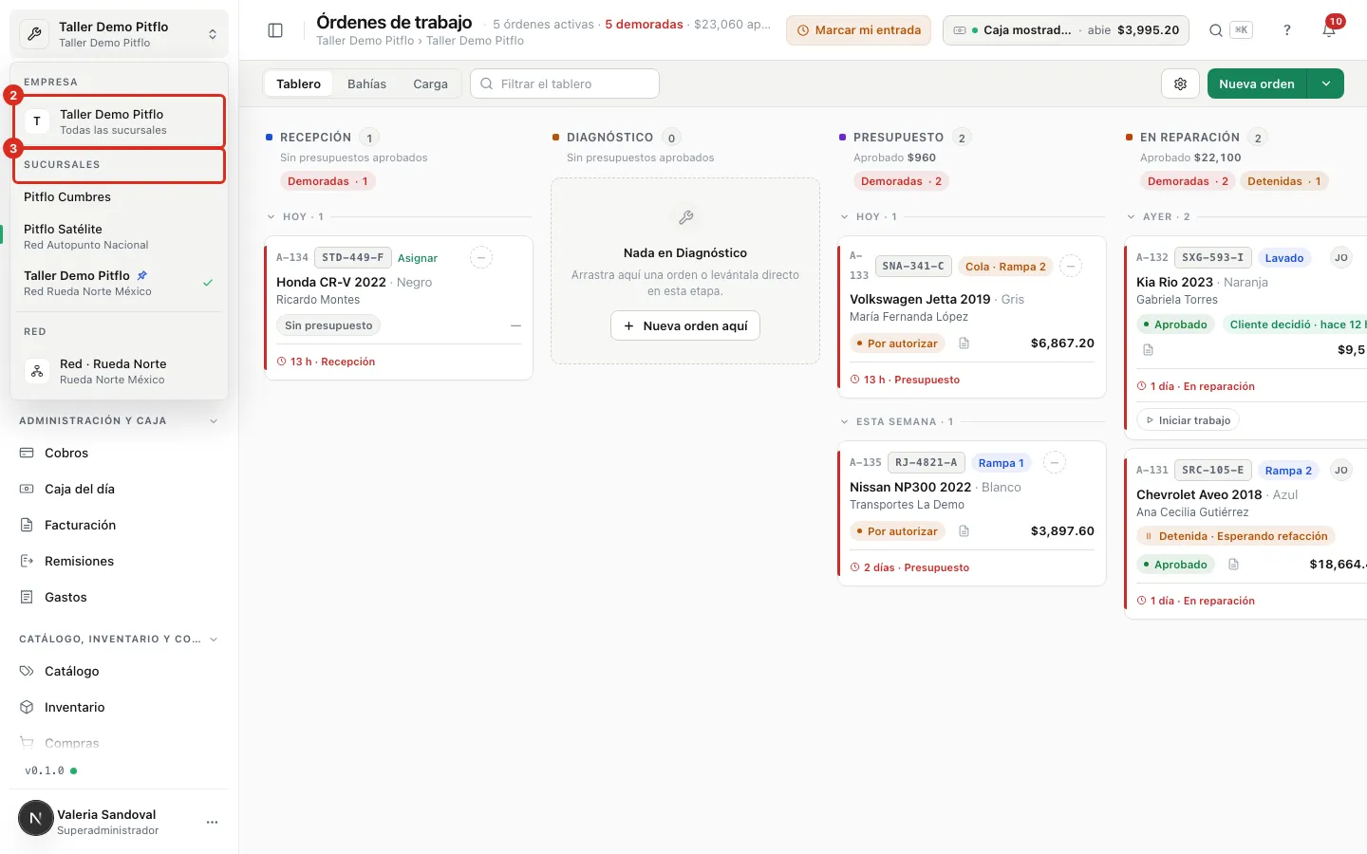Filter En Reparación by Detenidas · 1 chip
The height and width of the screenshot is (854, 1367).
click(1283, 181)
